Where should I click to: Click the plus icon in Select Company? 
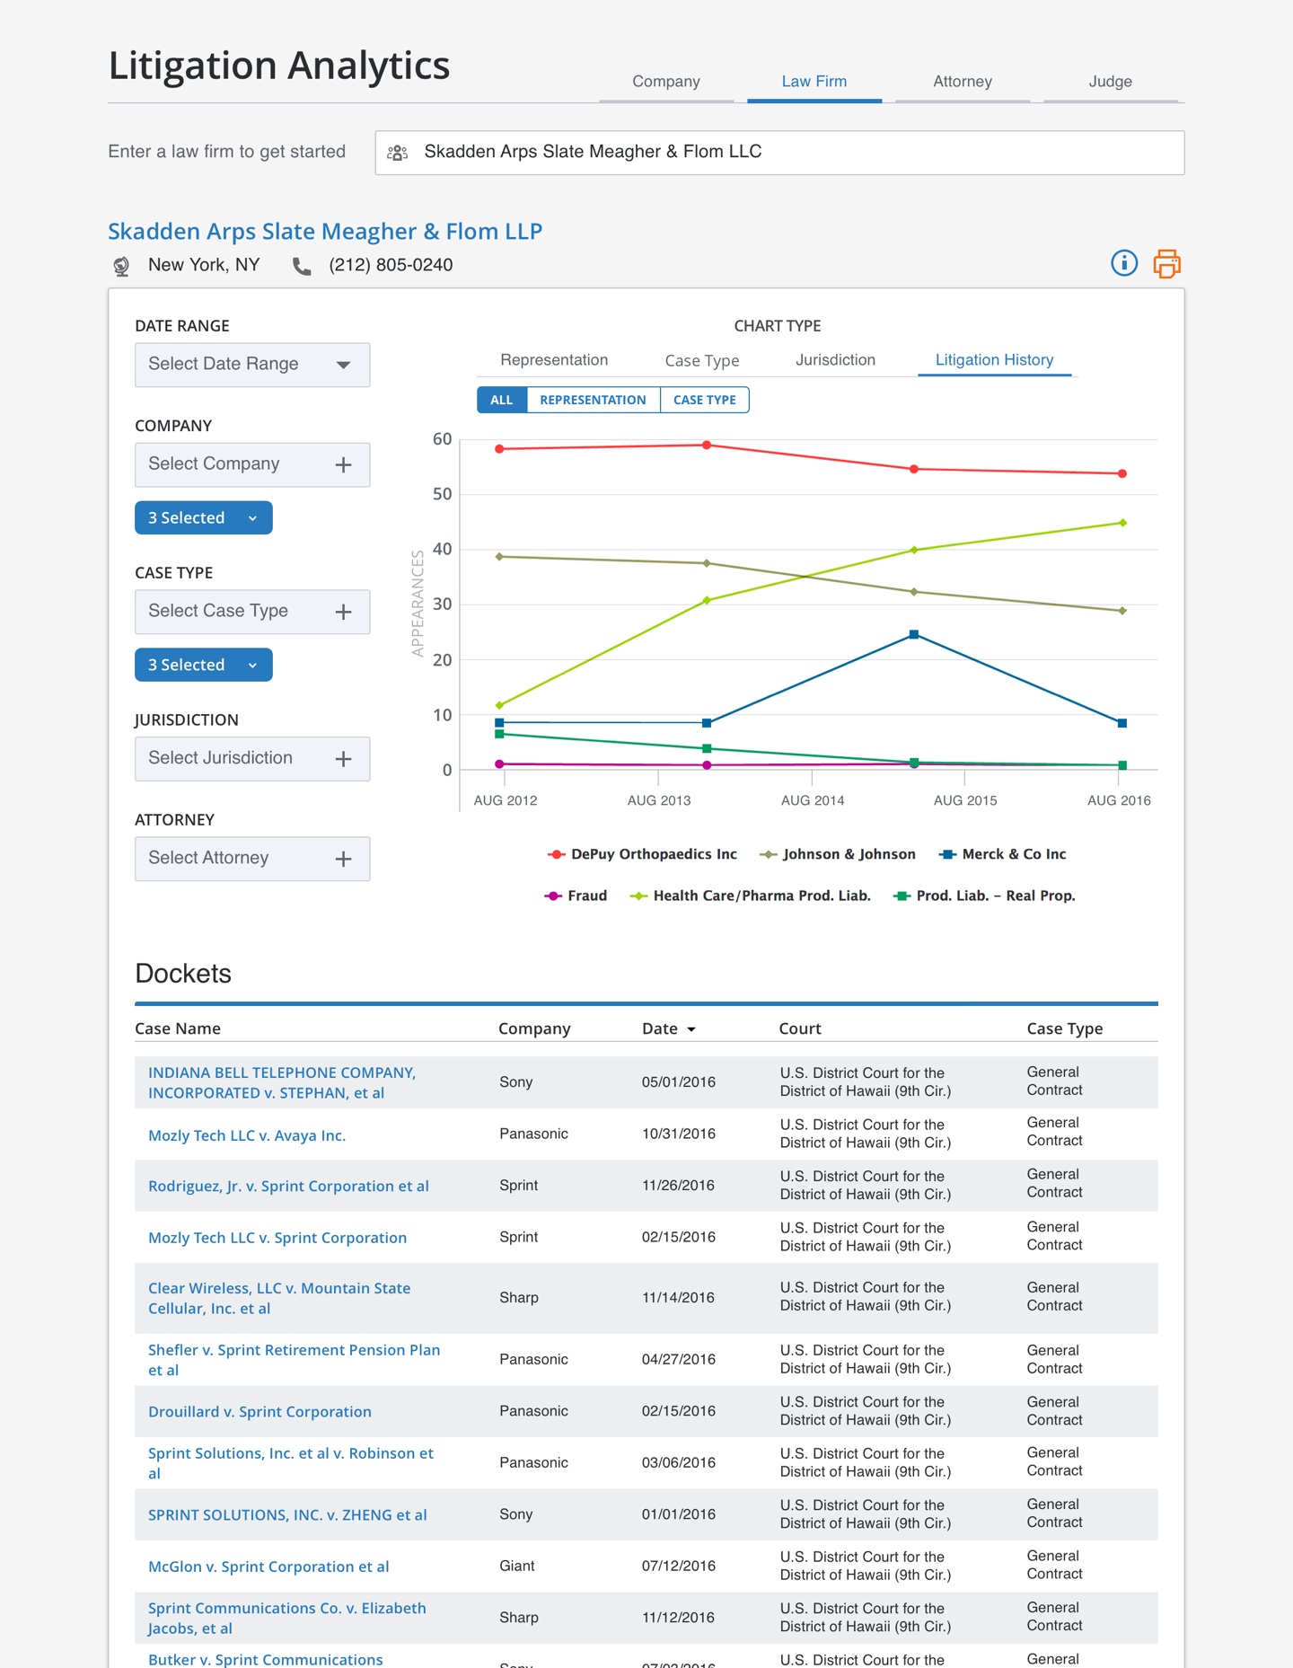(x=343, y=464)
